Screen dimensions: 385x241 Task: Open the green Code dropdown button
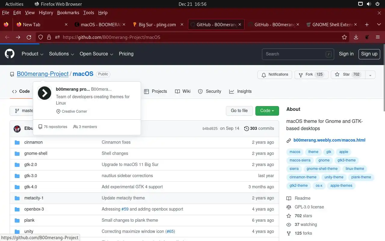click(267, 111)
